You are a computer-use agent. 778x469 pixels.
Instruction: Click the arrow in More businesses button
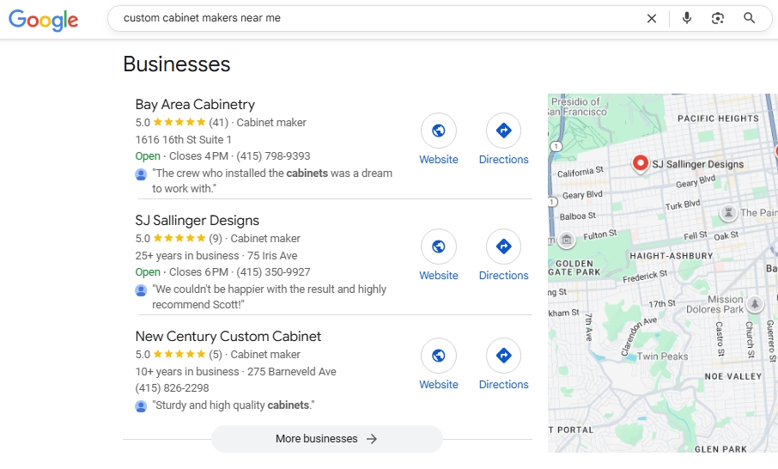tap(372, 439)
